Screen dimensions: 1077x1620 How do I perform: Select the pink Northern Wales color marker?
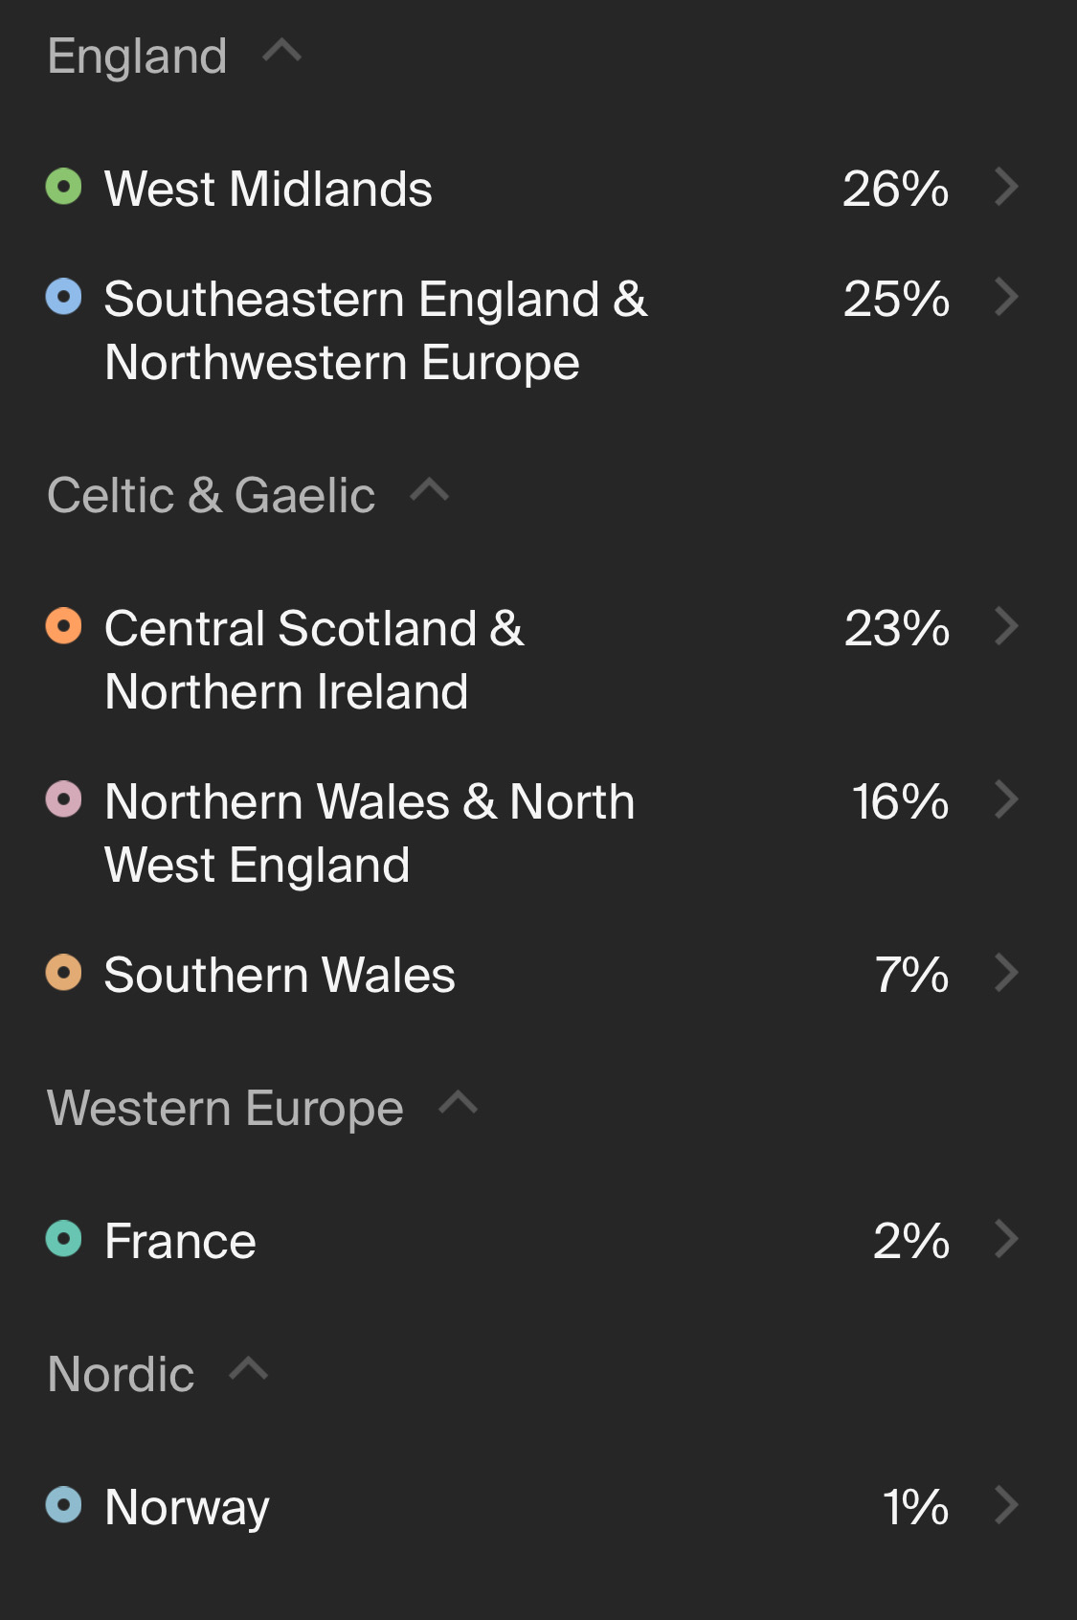click(64, 799)
